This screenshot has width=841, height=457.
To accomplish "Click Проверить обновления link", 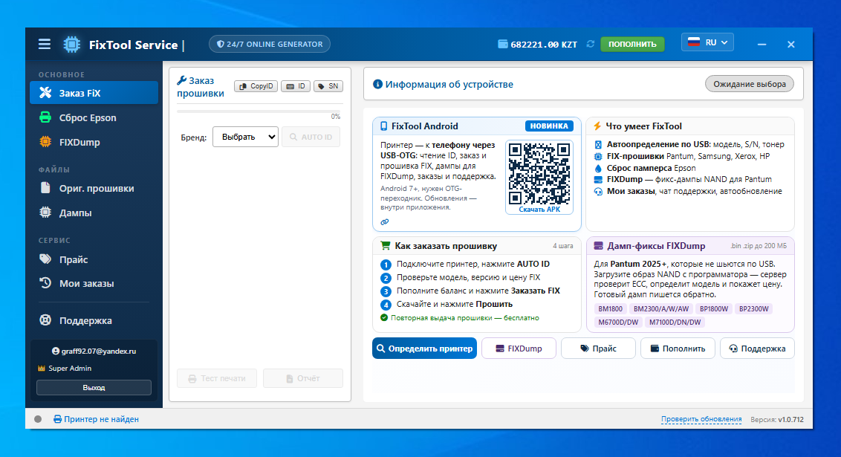I will pos(701,419).
